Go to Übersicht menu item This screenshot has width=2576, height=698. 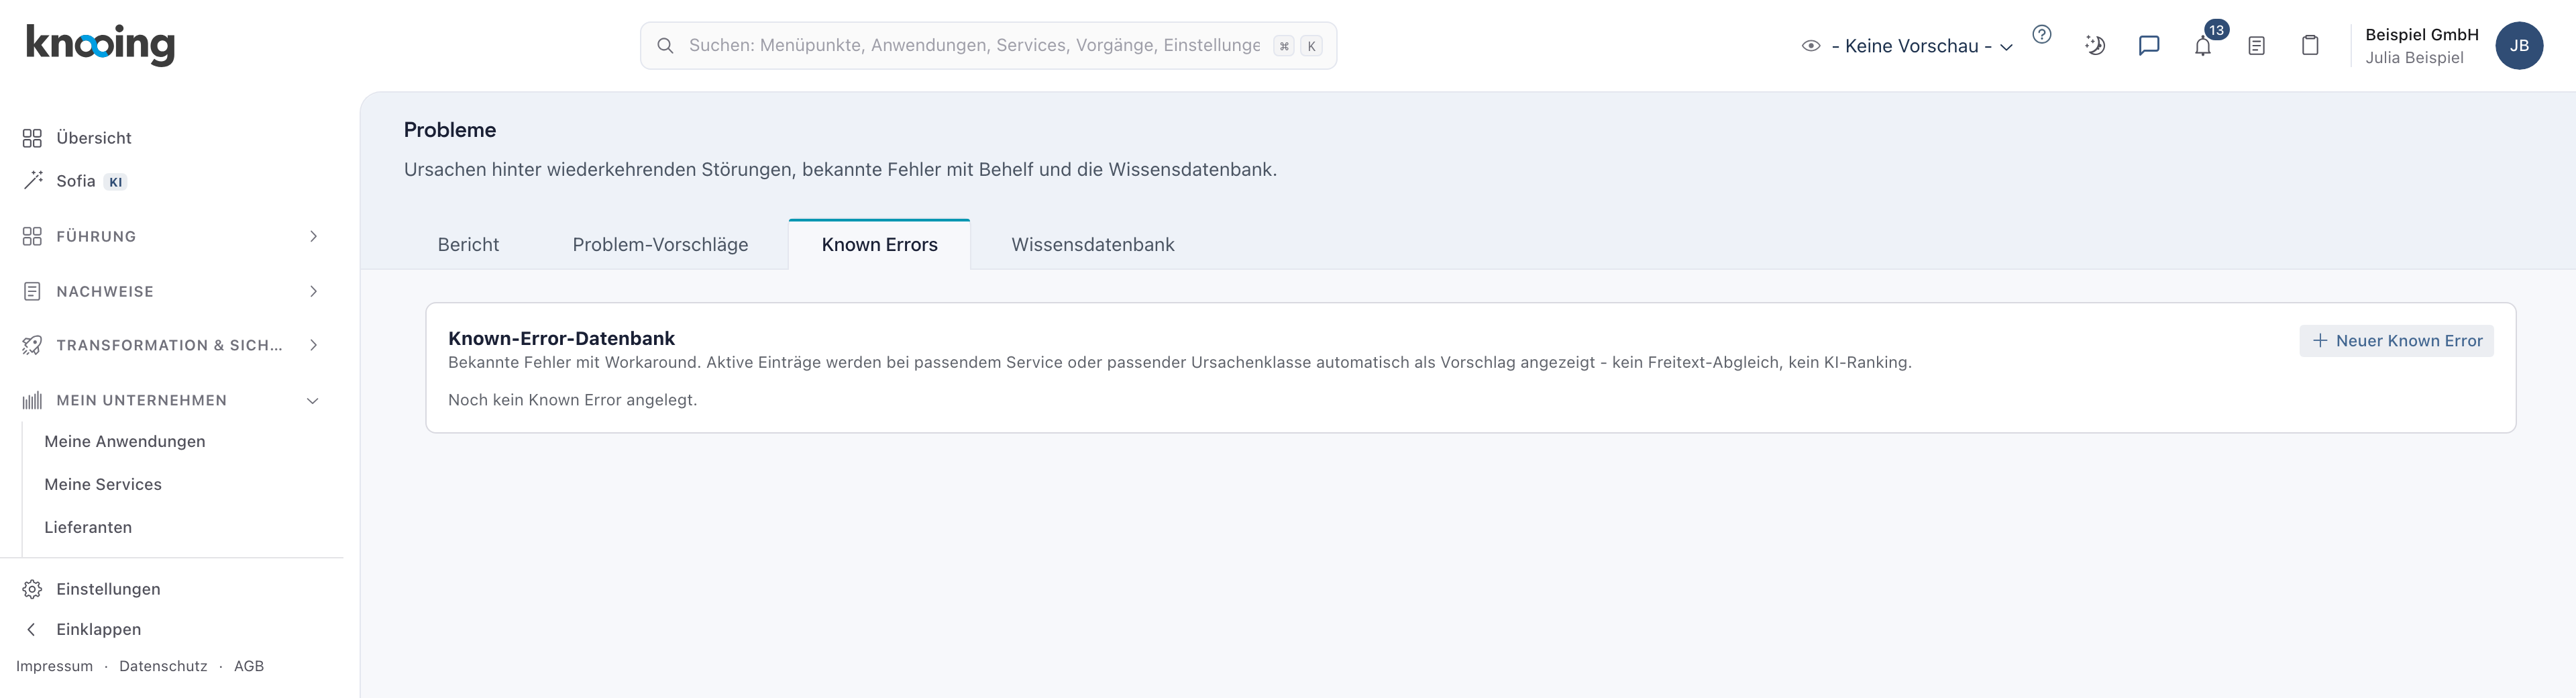tap(94, 138)
